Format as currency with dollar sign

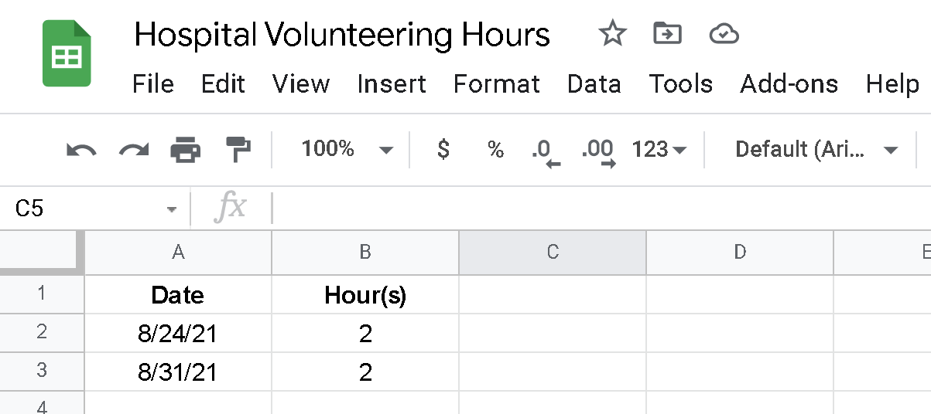click(443, 149)
